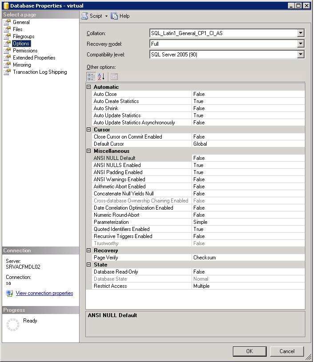Image resolution: width=320 pixels, height=362 pixels.
Task: Select the Auto Create Statistics row
Action: 199,101
